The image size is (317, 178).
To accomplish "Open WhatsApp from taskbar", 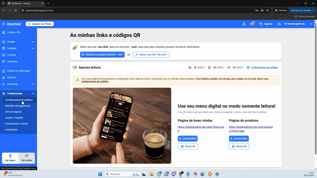I will pos(159,174).
